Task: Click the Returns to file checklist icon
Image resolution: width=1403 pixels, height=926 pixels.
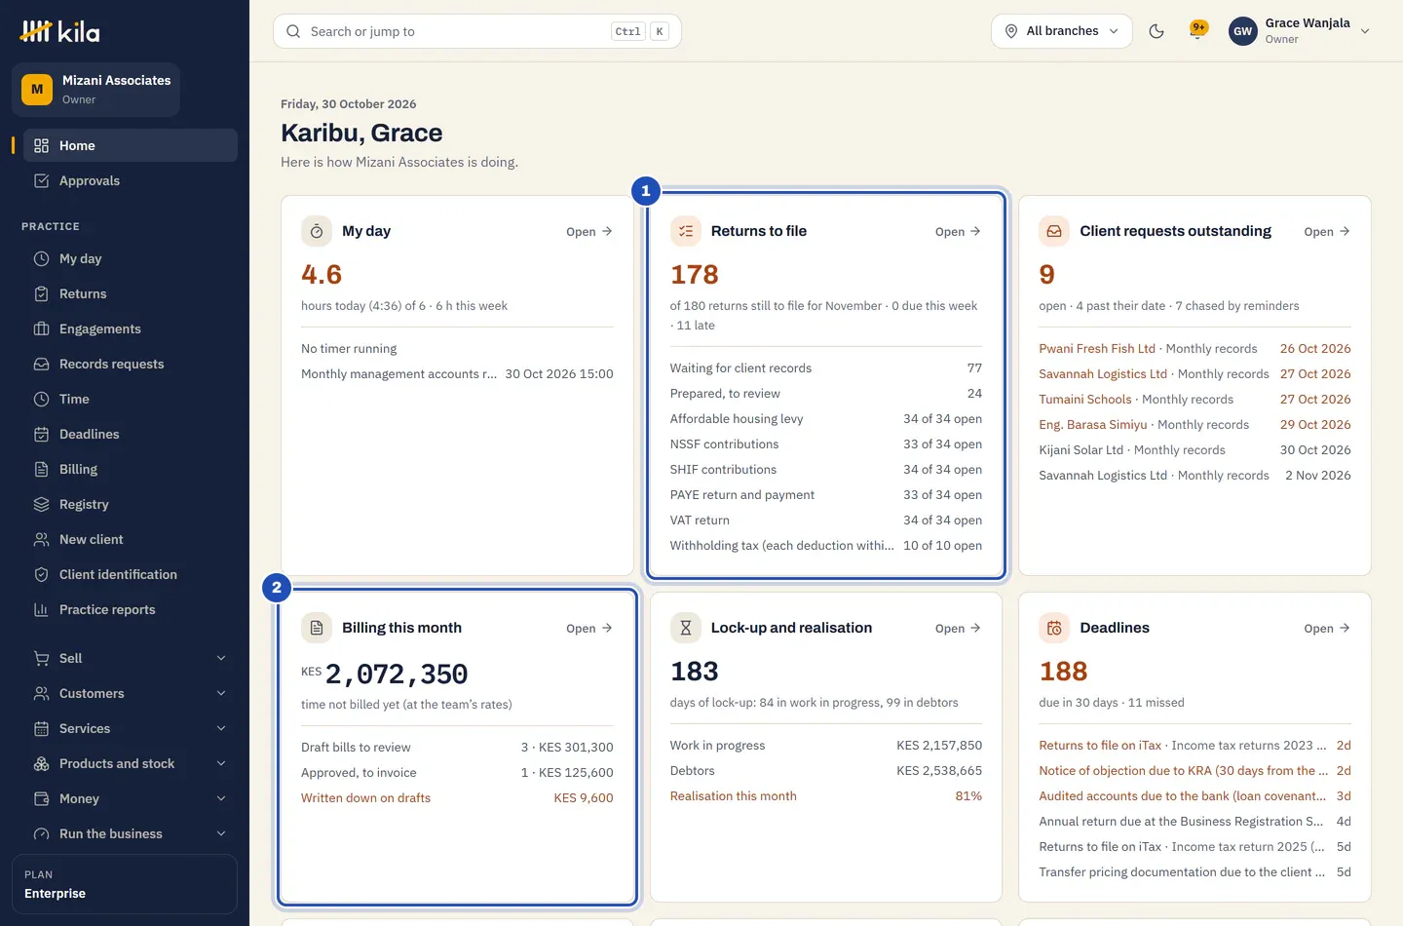Action: [686, 231]
